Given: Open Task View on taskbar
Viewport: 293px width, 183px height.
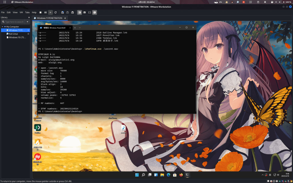Looking at the screenshot, I should 150,175.
